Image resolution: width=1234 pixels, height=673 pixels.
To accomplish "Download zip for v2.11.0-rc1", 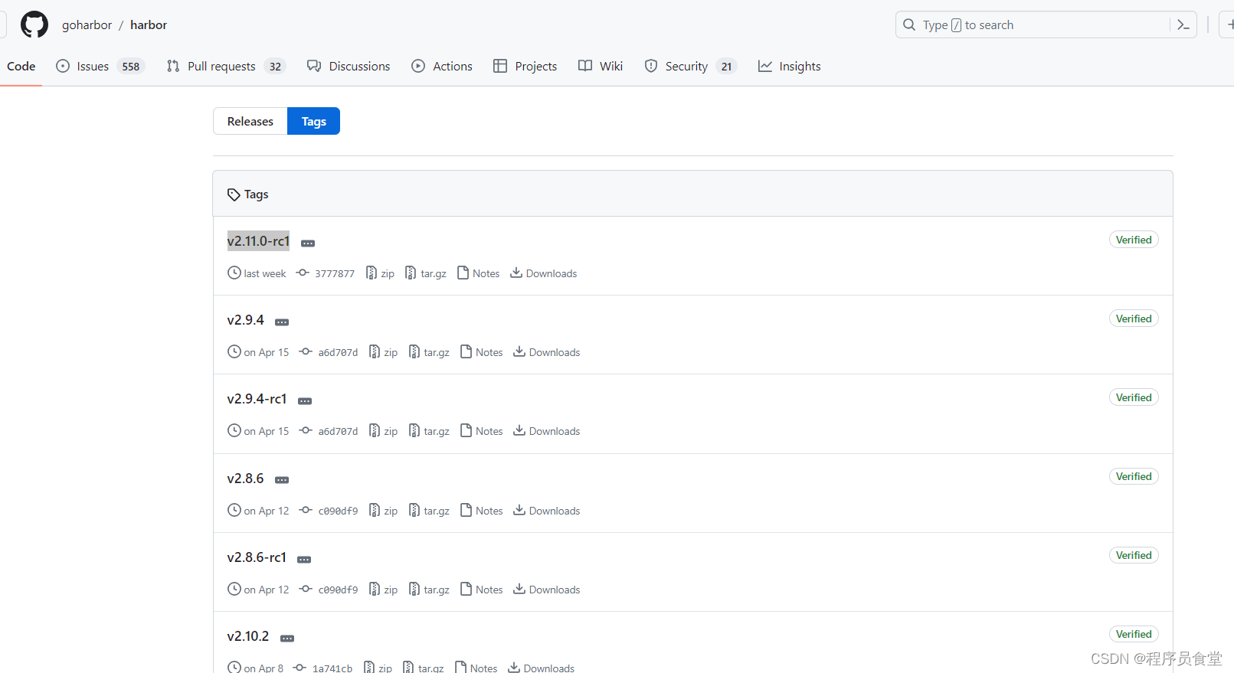I will click(x=380, y=273).
